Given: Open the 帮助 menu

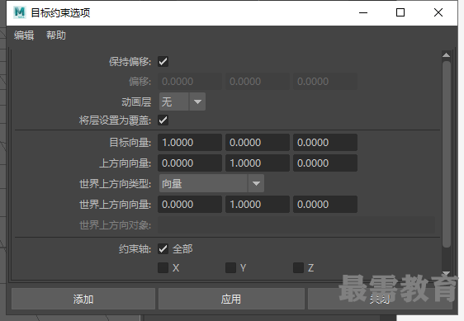Looking at the screenshot, I should (56, 35).
